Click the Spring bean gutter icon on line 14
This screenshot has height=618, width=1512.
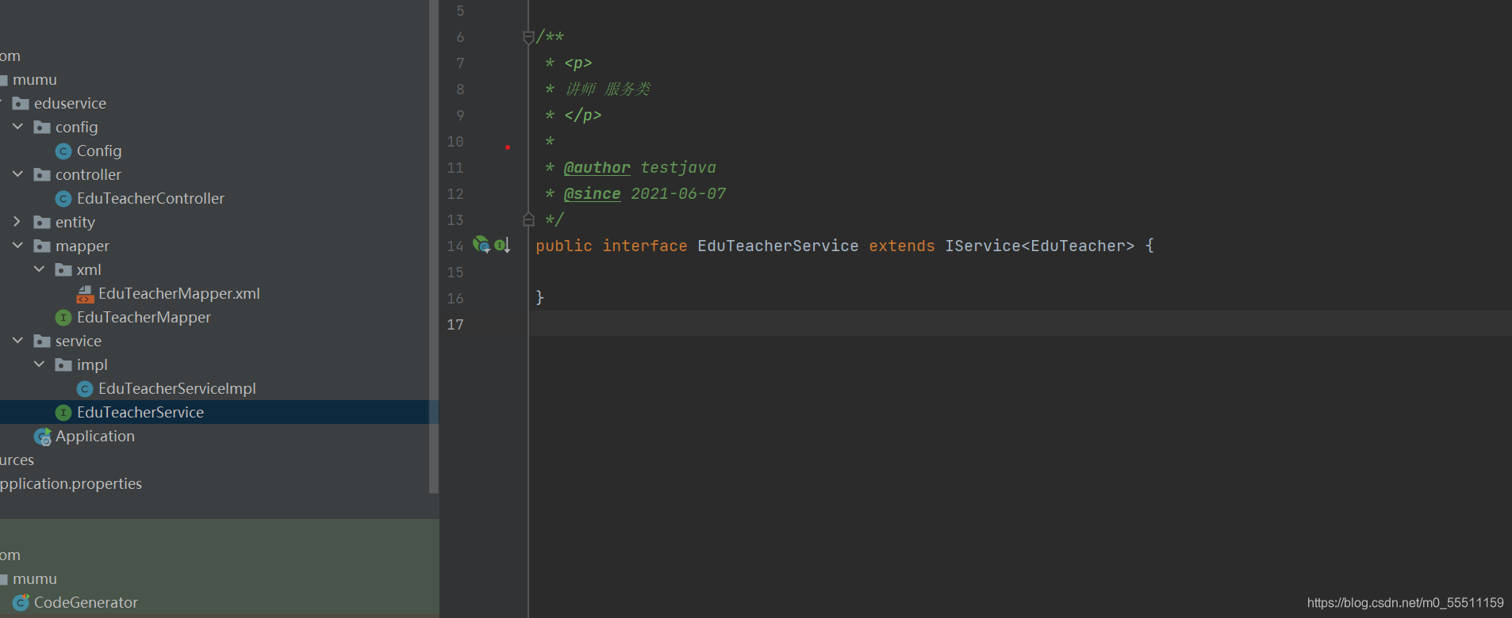(x=482, y=245)
